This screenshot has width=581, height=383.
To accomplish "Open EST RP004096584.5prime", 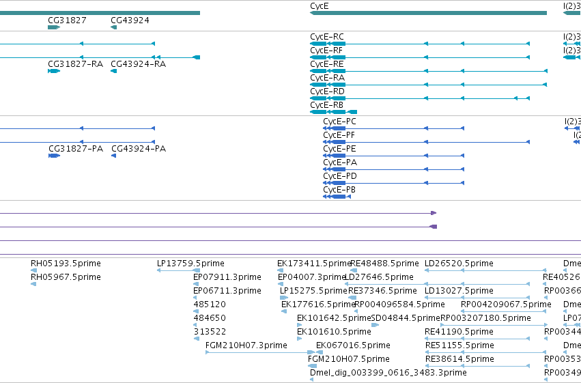I will [x=400, y=304].
